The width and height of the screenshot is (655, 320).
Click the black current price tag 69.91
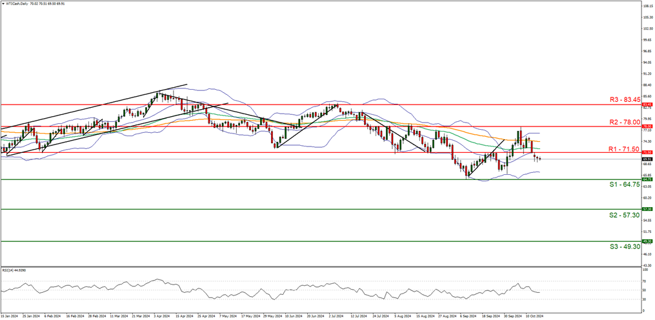(647, 159)
